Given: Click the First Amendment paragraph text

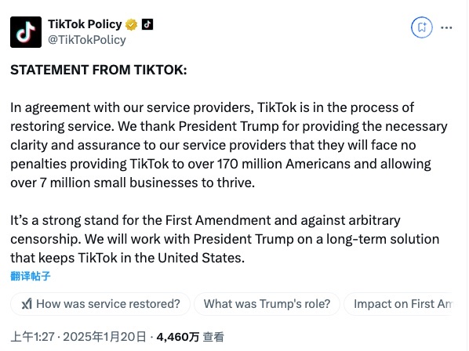Looking at the screenshot, I should 224,239.
